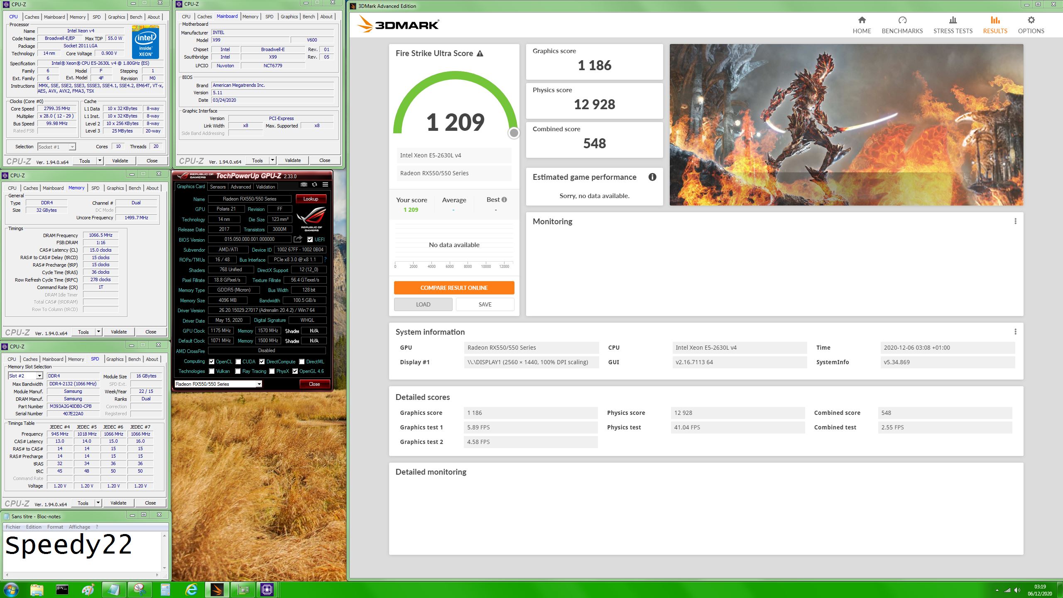Open STRESS TESTS in 3DMark

pos(953,25)
